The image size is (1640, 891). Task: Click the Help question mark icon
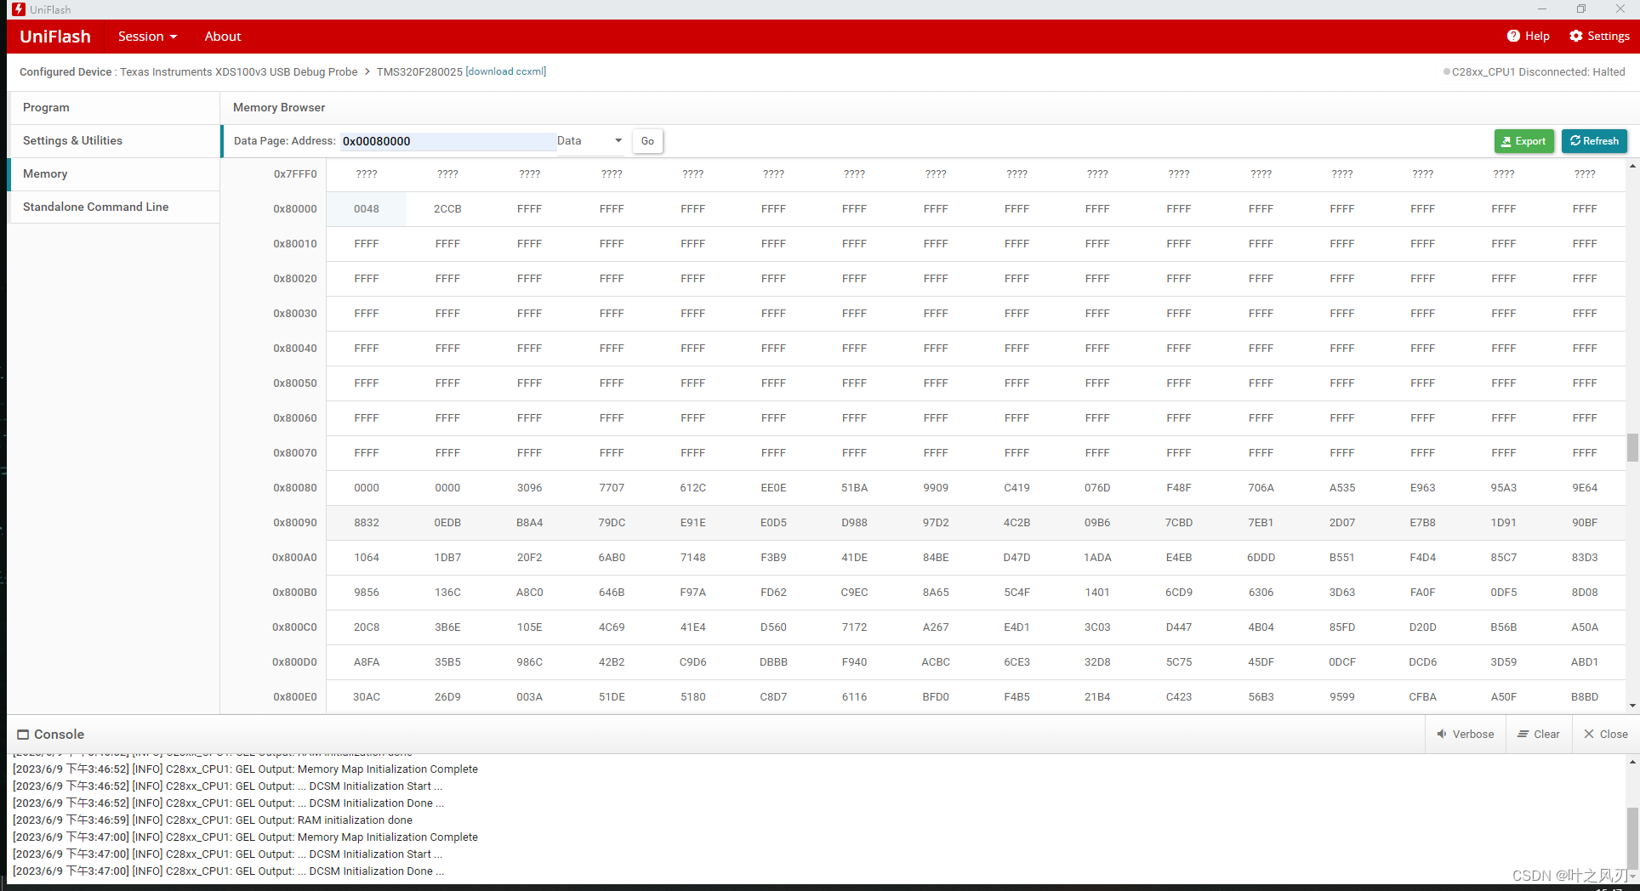(1513, 36)
